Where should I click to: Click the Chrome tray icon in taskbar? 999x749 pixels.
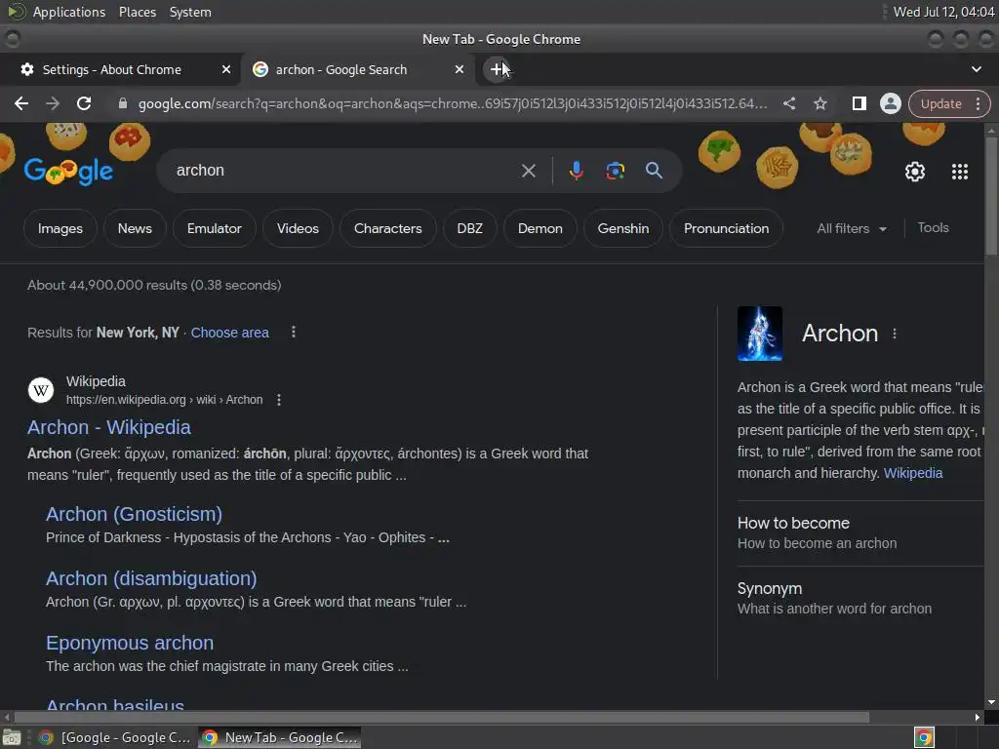pyautogui.click(x=924, y=737)
